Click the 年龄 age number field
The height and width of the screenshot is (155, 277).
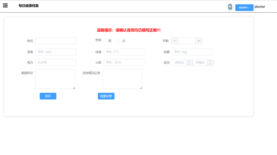(187, 41)
